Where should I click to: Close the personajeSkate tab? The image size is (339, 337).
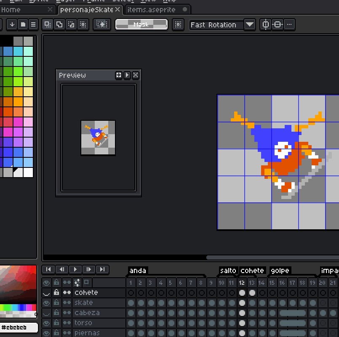pyautogui.click(x=117, y=9)
